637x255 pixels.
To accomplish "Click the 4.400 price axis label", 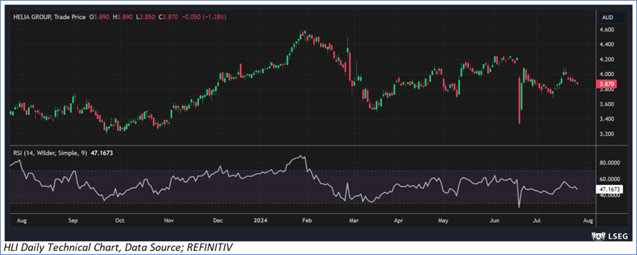I will pyautogui.click(x=607, y=44).
